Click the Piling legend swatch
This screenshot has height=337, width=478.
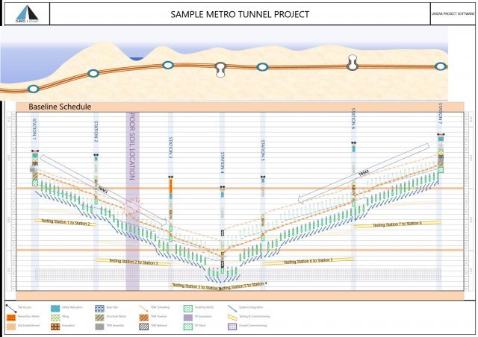(x=55, y=317)
